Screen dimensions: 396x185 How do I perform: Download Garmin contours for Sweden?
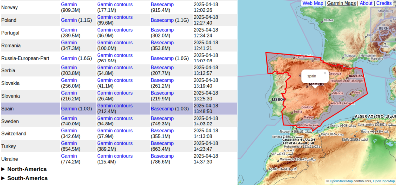click(x=115, y=118)
